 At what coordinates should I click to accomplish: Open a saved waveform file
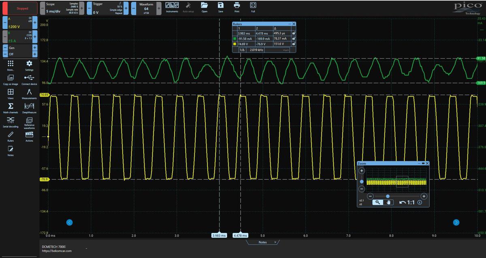[x=205, y=8]
